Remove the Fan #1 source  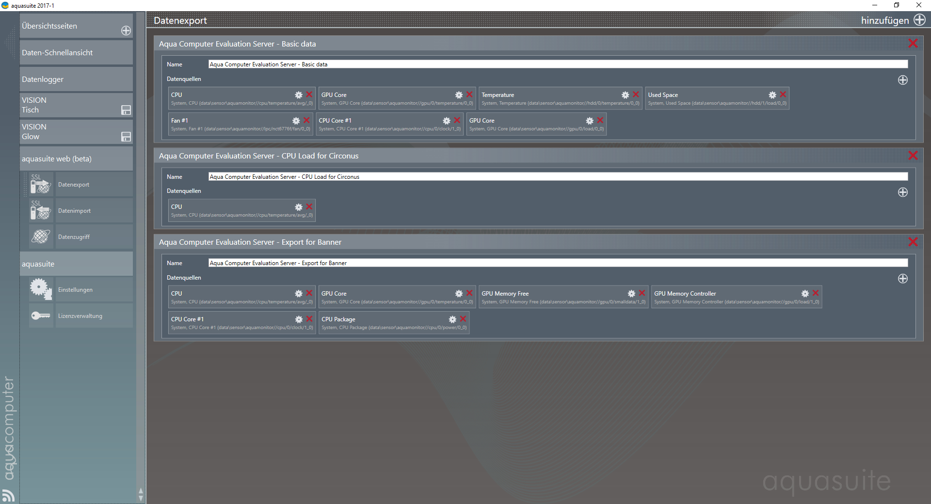click(306, 120)
